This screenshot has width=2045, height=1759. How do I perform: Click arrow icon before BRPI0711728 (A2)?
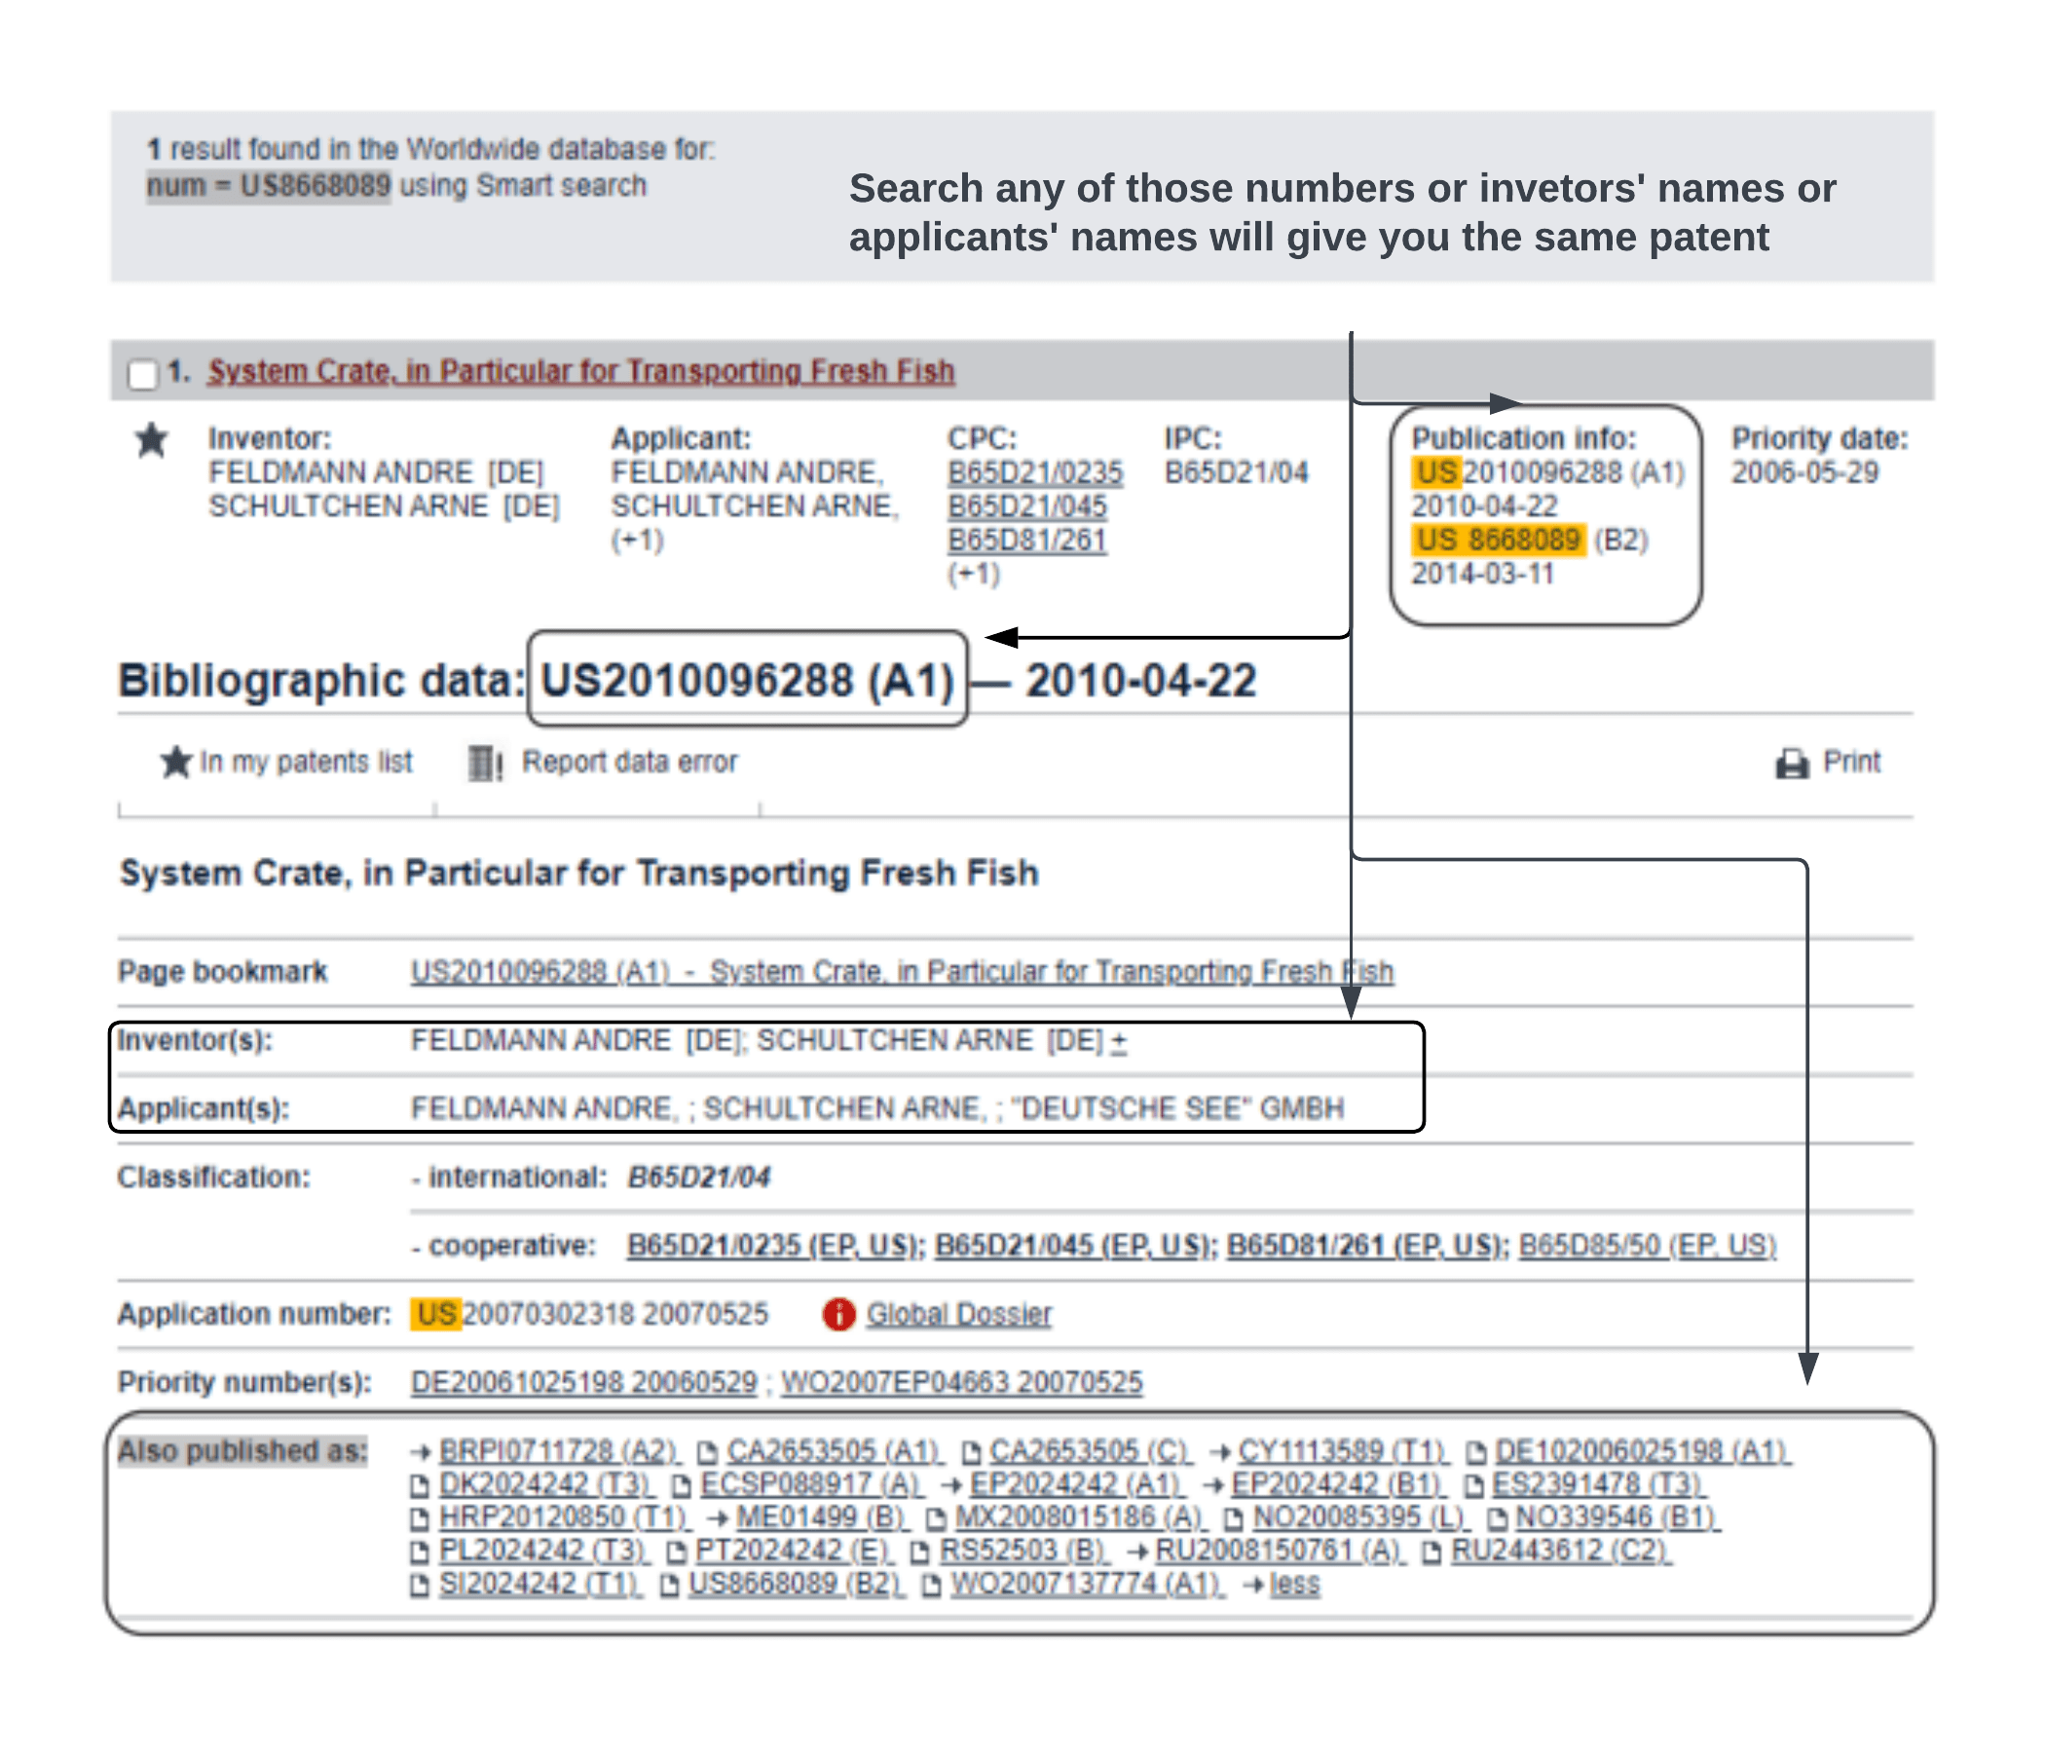pos(422,1452)
